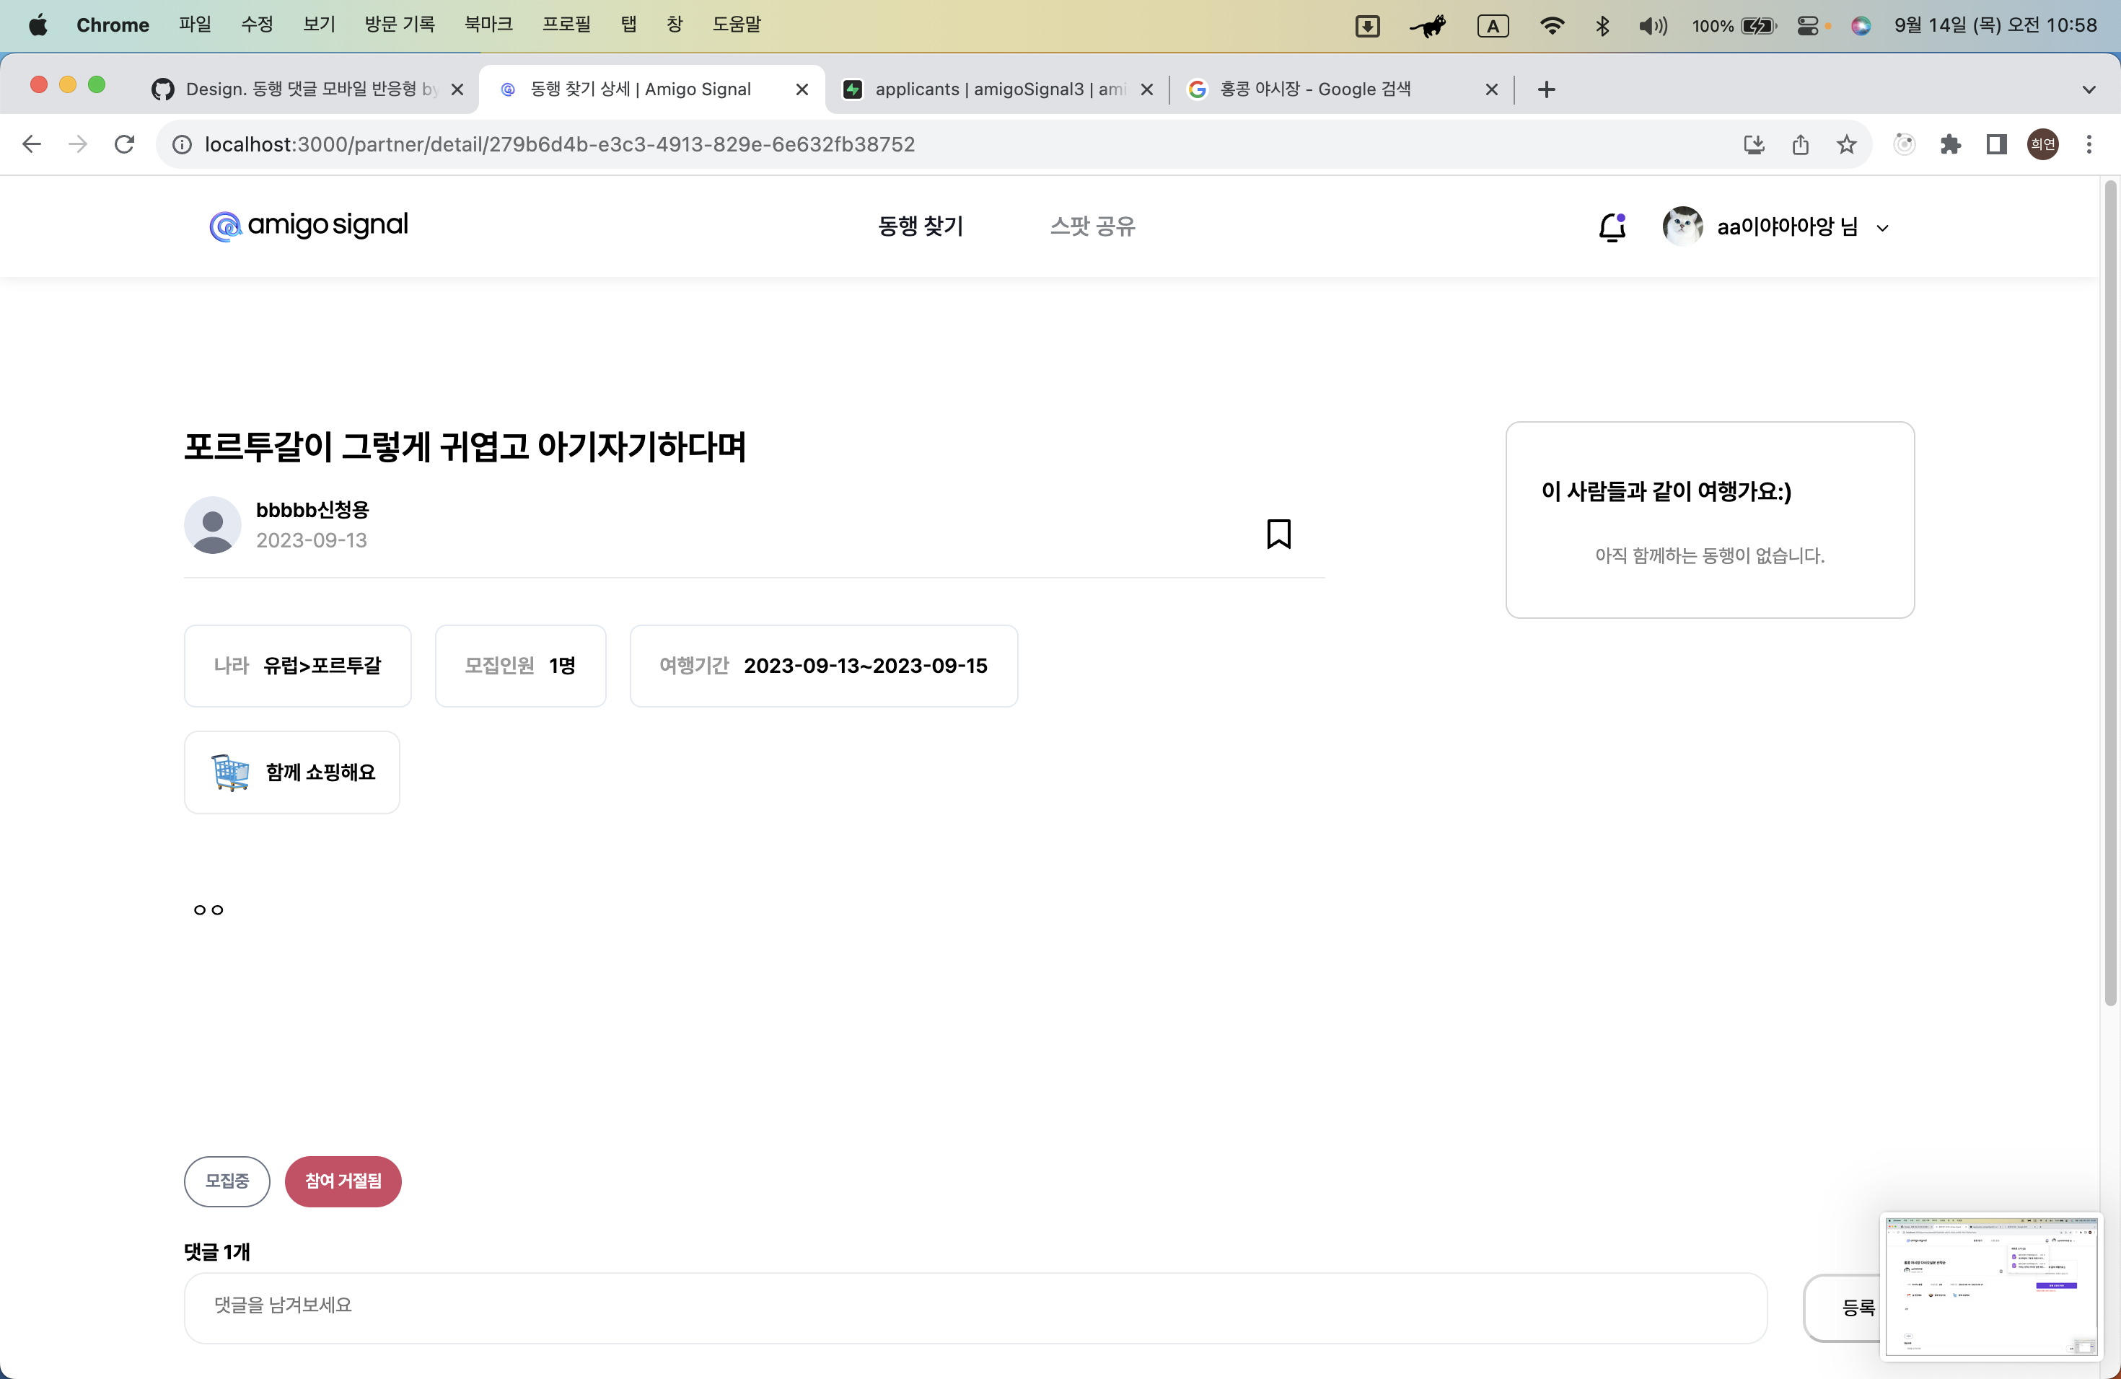The image size is (2121, 1379).
Task: Focus the 댓글을 남겨보세요 comment field
Action: 975,1306
